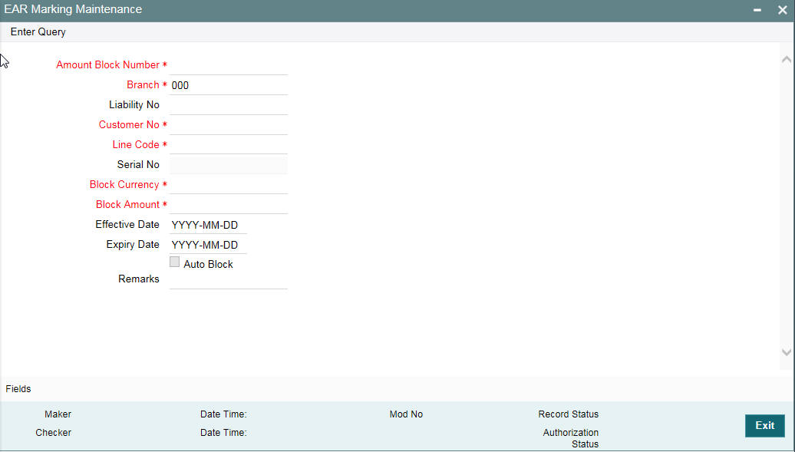
Task: Close the EAR Marking Maintenance window
Action: [x=782, y=10]
